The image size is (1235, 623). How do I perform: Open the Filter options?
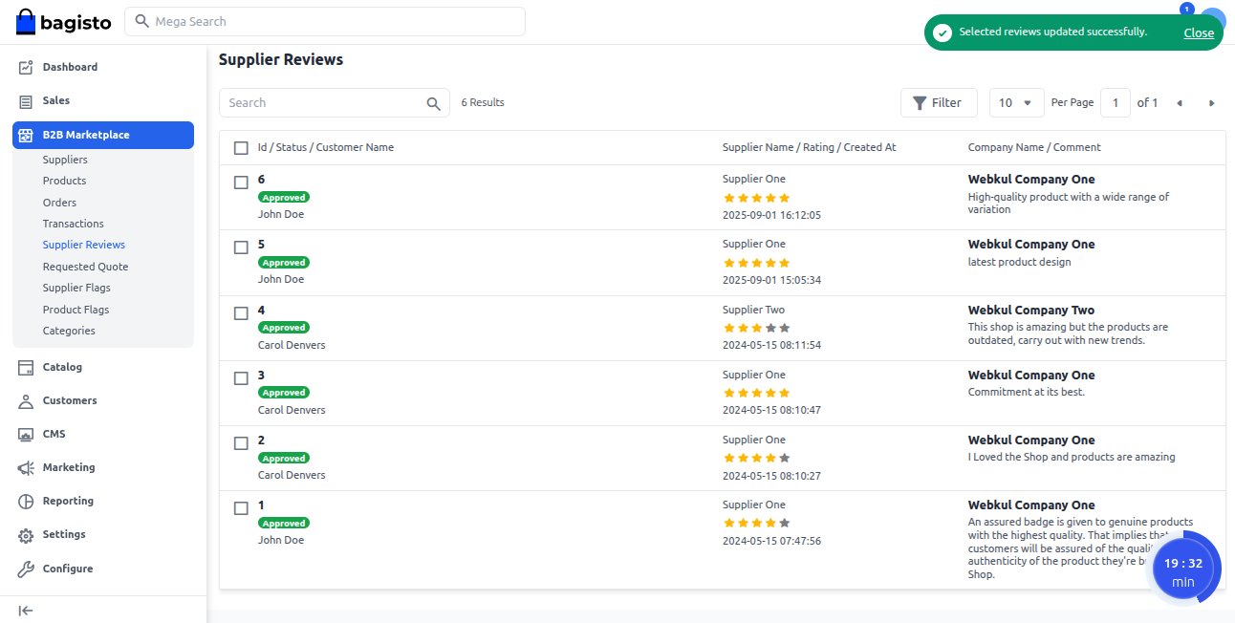coord(939,102)
